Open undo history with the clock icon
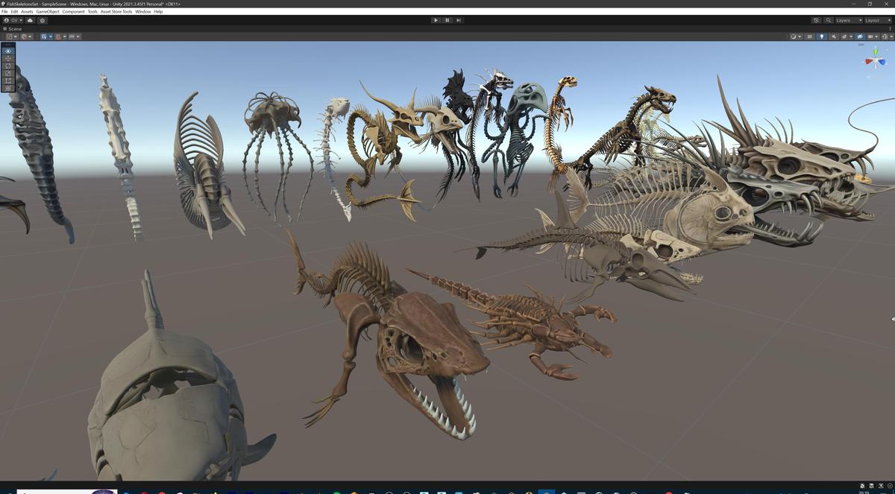The height and width of the screenshot is (494, 895). click(816, 20)
